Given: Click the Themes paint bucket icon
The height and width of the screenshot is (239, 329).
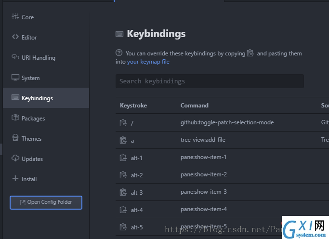Looking at the screenshot, I should (15, 138).
